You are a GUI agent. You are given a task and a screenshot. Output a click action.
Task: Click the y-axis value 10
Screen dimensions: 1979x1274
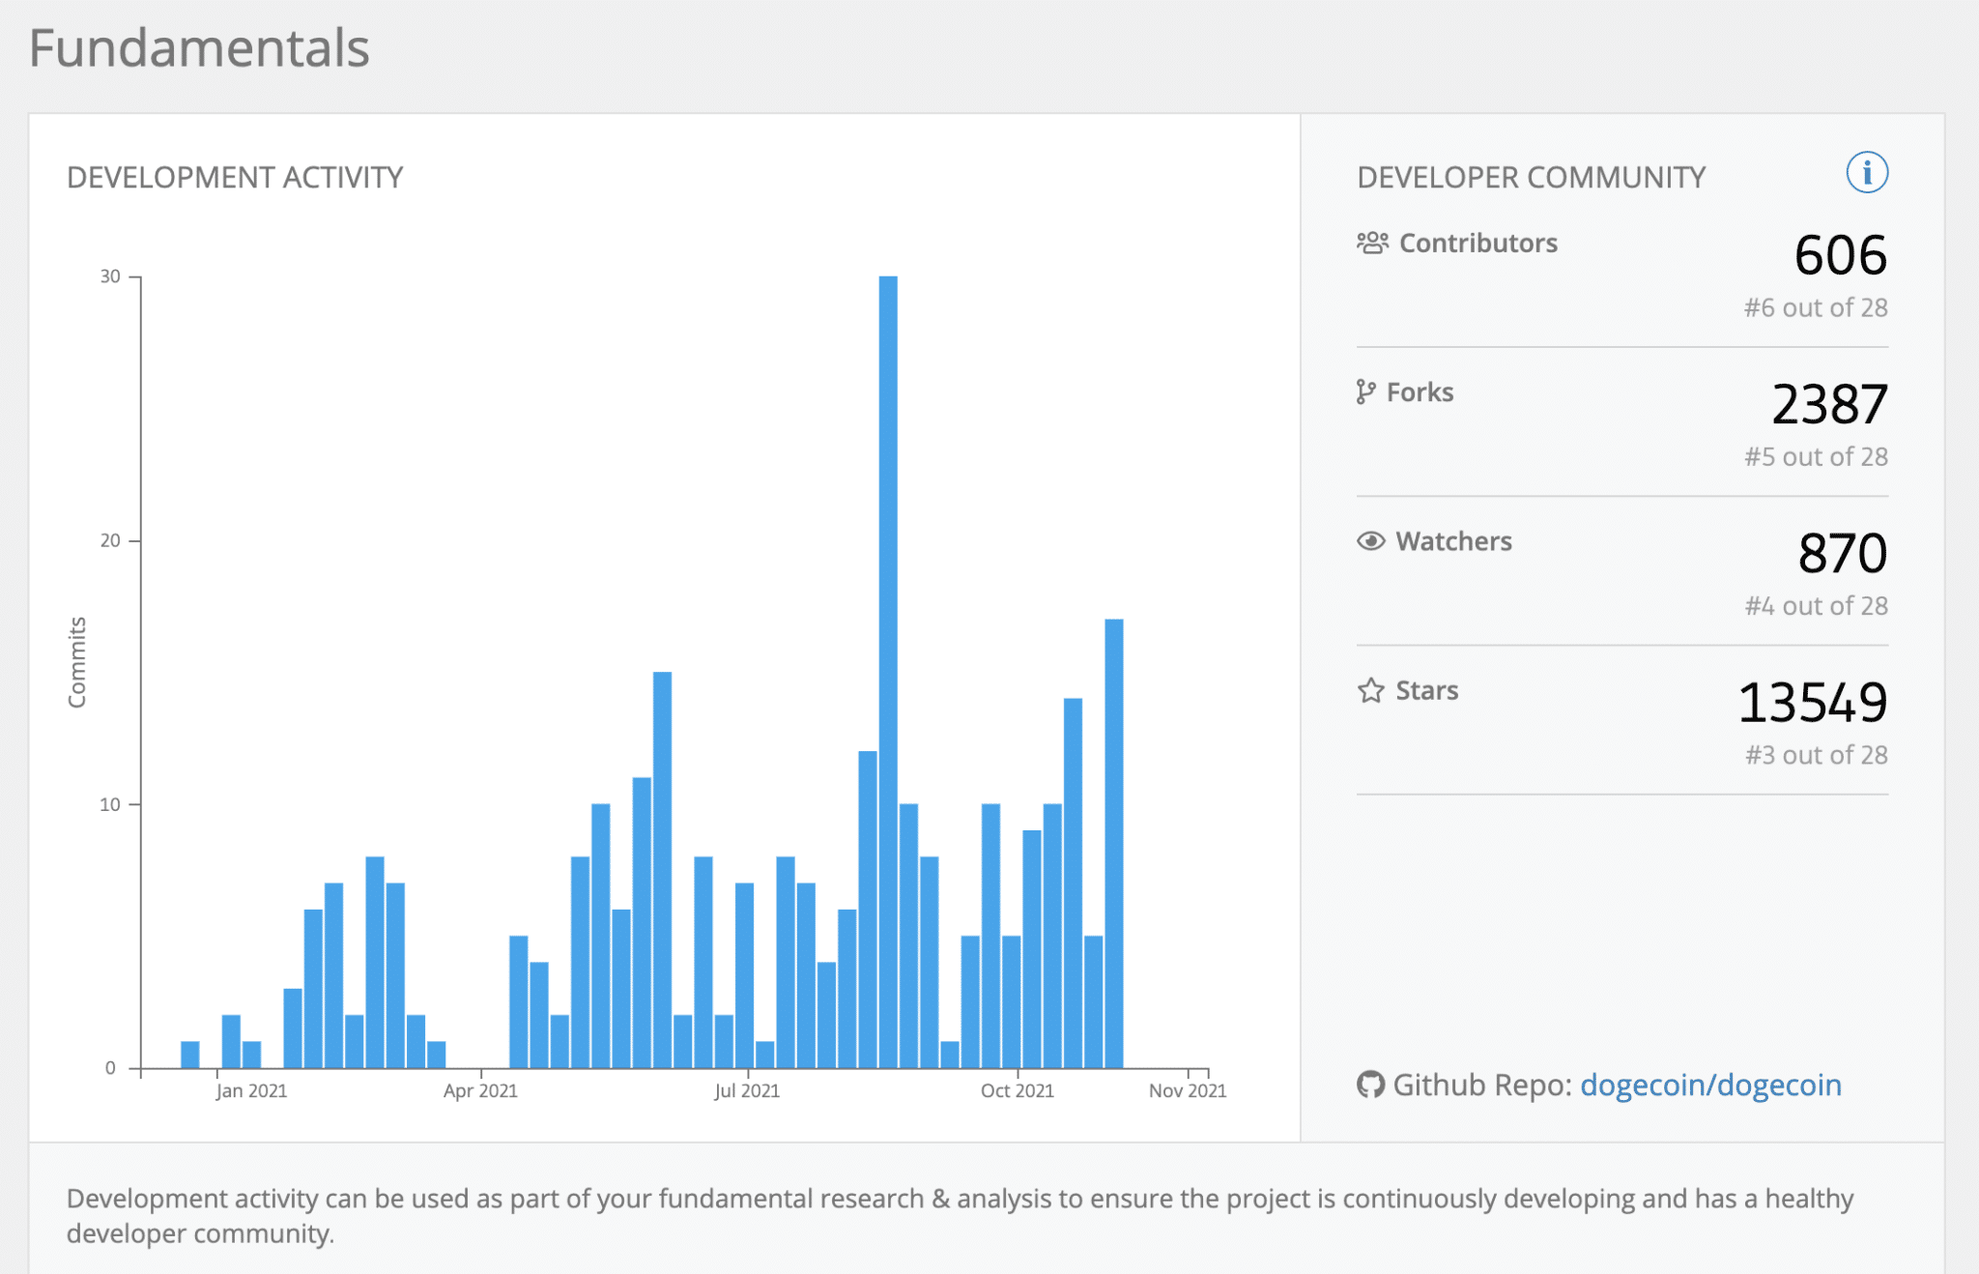[x=110, y=804]
